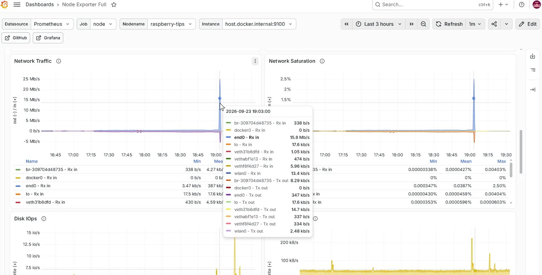The height and width of the screenshot is (275, 542).
Task: Sort Network Saturation legend by Max
Action: coord(502,162)
